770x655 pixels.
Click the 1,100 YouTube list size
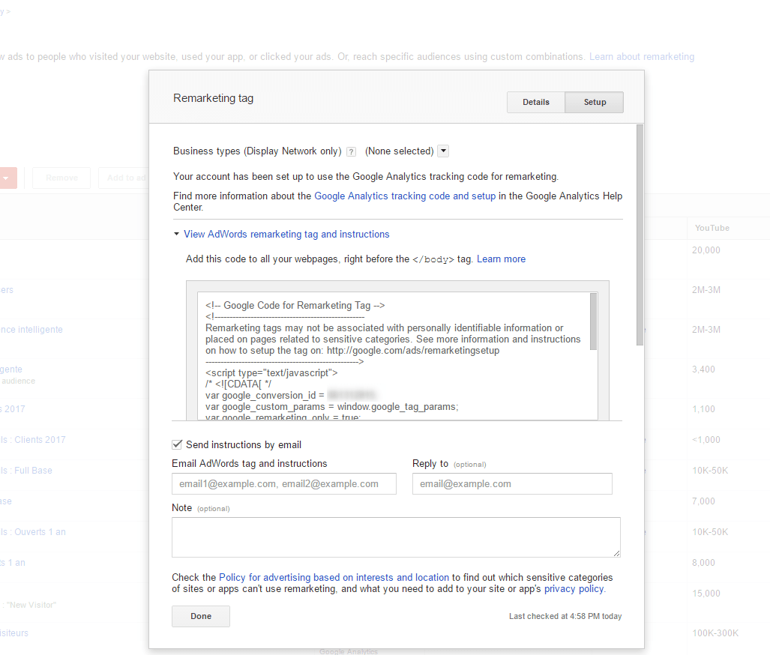[703, 409]
